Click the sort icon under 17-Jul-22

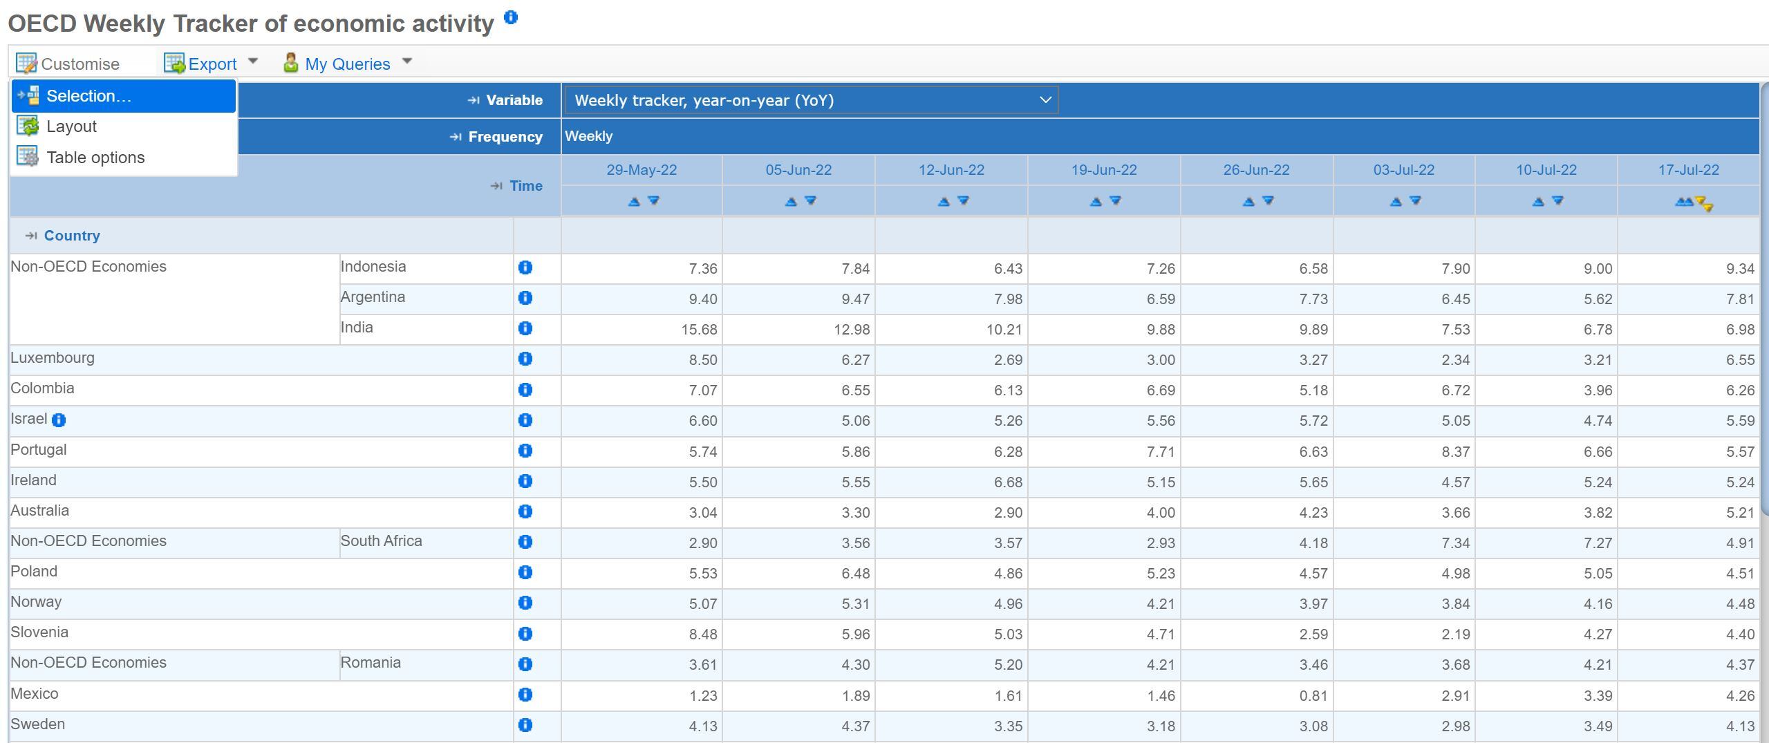click(x=1694, y=203)
